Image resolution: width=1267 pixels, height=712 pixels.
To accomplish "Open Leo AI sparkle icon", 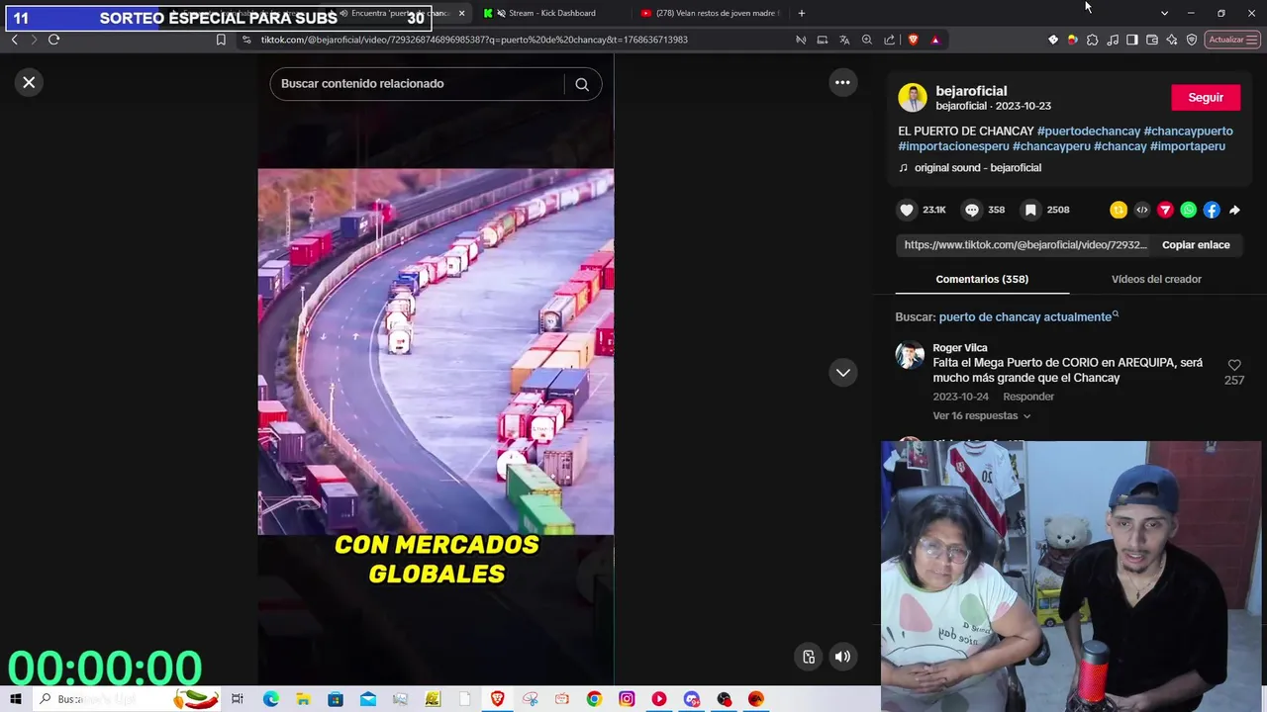I will click(x=1172, y=40).
